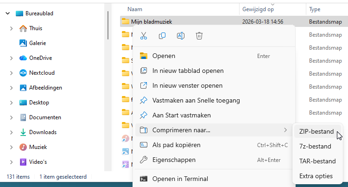Image resolution: width=348 pixels, height=187 pixels.
Task: Click the Openen folder icon in menu
Action: (x=144, y=56)
